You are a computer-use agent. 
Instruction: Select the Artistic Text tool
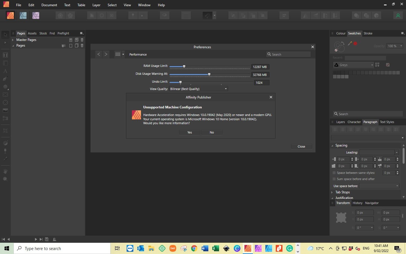(5, 71)
